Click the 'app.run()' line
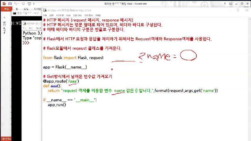The height and width of the screenshot is (141, 251). pyautogui.click(x=57, y=105)
